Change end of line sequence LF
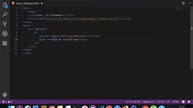Image resolution: width=193 pixels, height=108 pixels. tap(168, 102)
